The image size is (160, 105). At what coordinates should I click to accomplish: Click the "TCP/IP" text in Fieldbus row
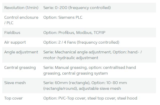coord(100,33)
